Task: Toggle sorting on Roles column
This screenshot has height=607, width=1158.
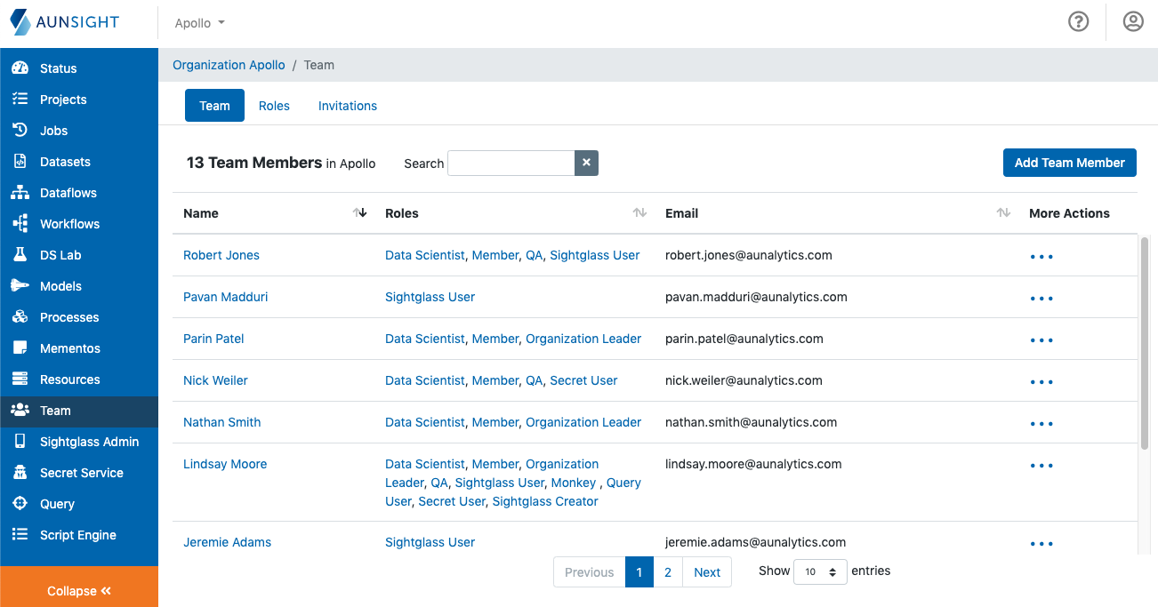Action: point(639,213)
